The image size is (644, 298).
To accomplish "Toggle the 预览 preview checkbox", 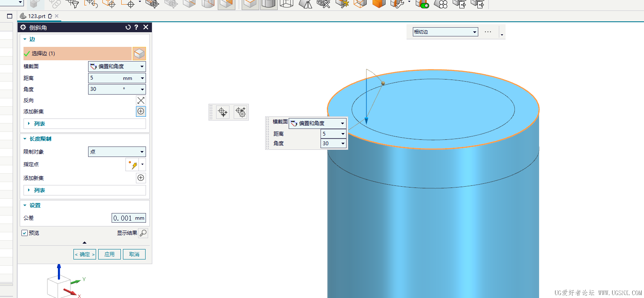I will click(24, 233).
